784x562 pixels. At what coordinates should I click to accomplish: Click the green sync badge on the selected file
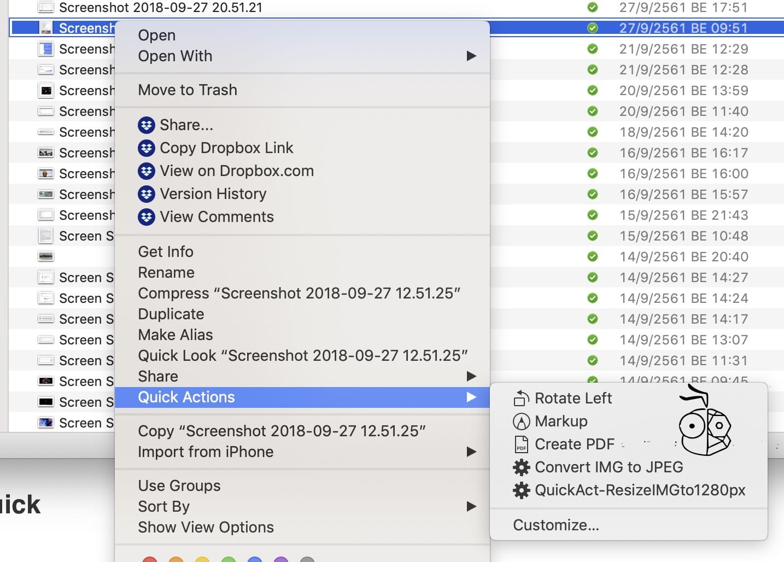[x=593, y=28]
